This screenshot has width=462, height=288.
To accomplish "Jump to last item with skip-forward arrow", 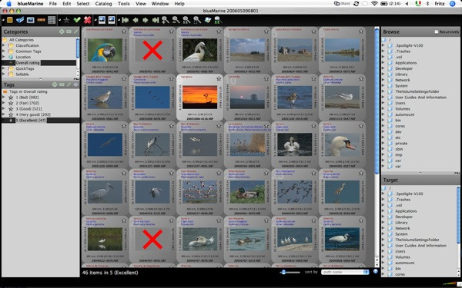I will coord(156,20).
